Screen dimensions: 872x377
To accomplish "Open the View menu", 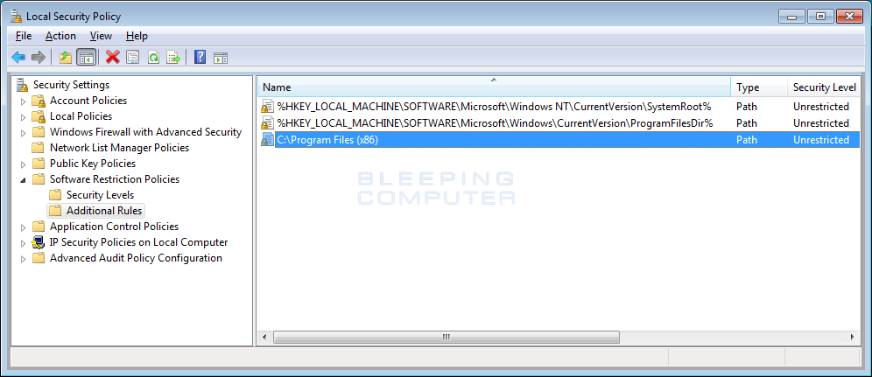I will pos(101,36).
